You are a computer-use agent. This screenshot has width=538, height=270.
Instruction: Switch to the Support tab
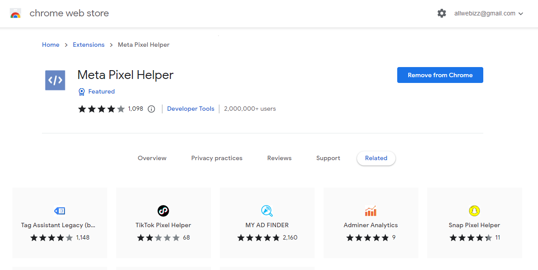[x=328, y=158]
